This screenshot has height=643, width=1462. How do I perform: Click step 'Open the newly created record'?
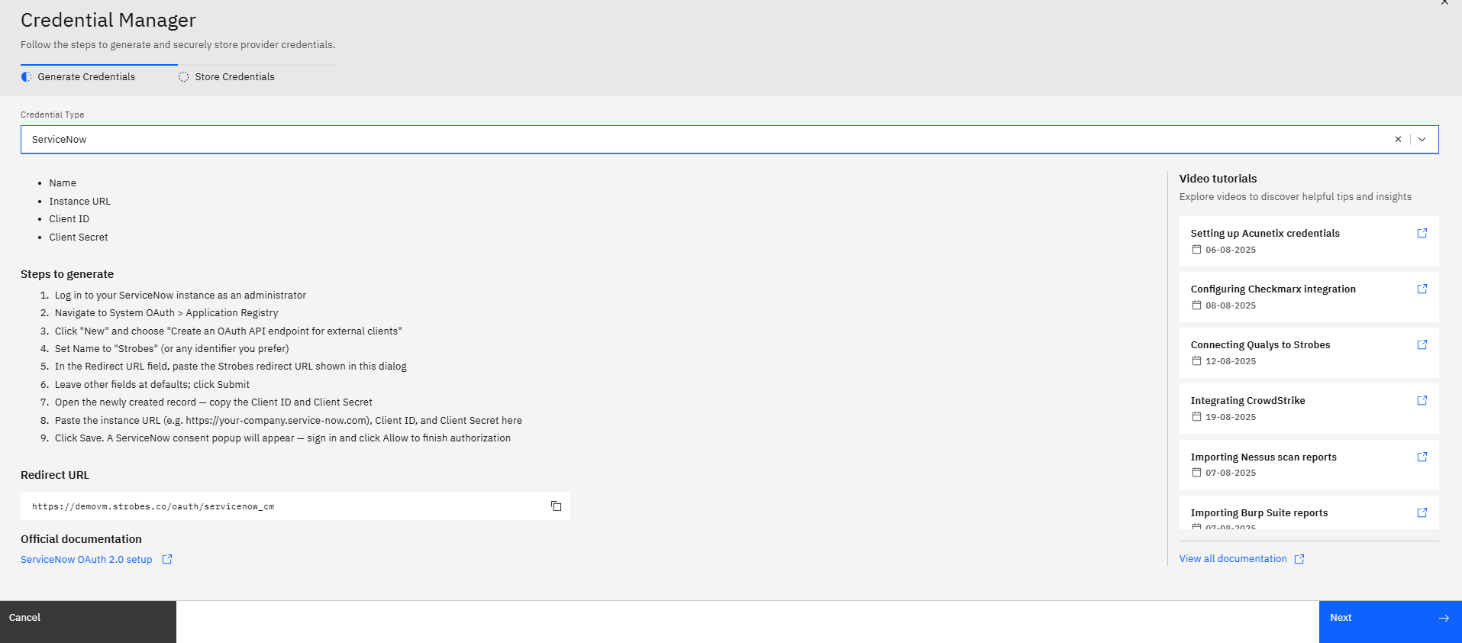tap(214, 402)
